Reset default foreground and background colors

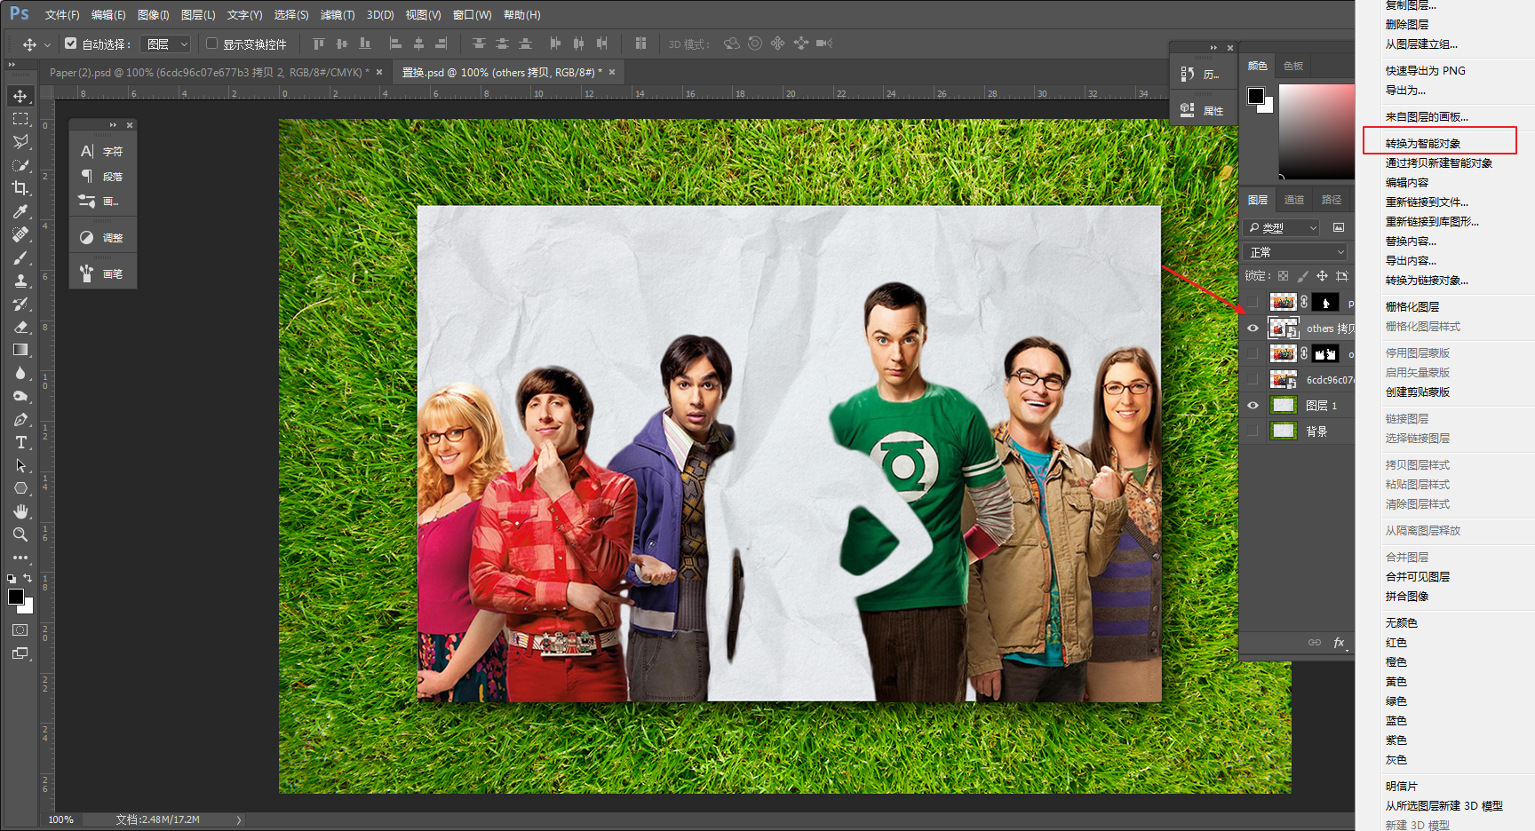pos(12,578)
